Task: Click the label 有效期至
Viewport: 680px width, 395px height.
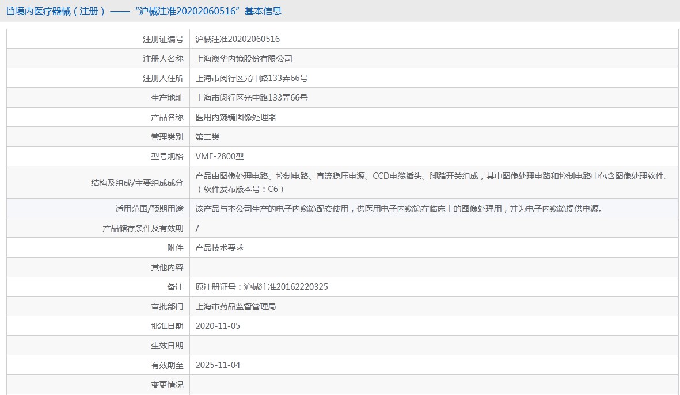Action: tap(167, 365)
